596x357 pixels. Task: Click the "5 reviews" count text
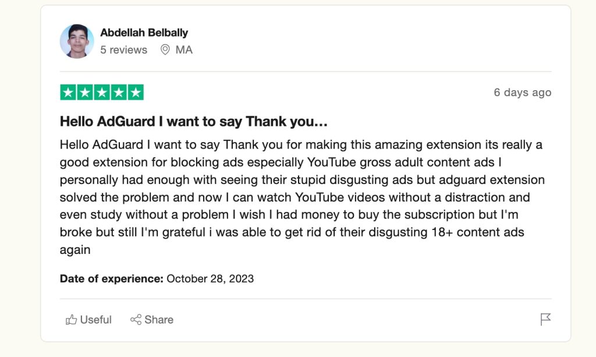pyautogui.click(x=123, y=50)
